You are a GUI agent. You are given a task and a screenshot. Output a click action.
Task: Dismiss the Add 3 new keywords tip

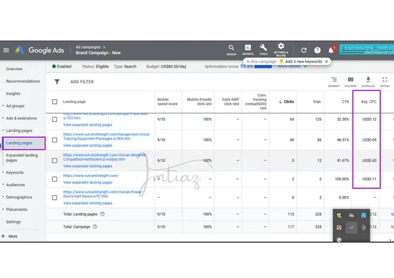[326, 62]
